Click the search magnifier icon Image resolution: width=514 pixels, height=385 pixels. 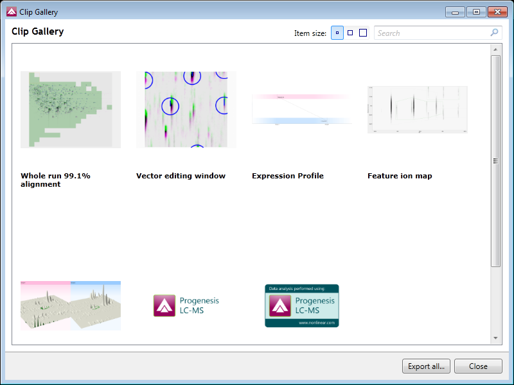point(494,33)
